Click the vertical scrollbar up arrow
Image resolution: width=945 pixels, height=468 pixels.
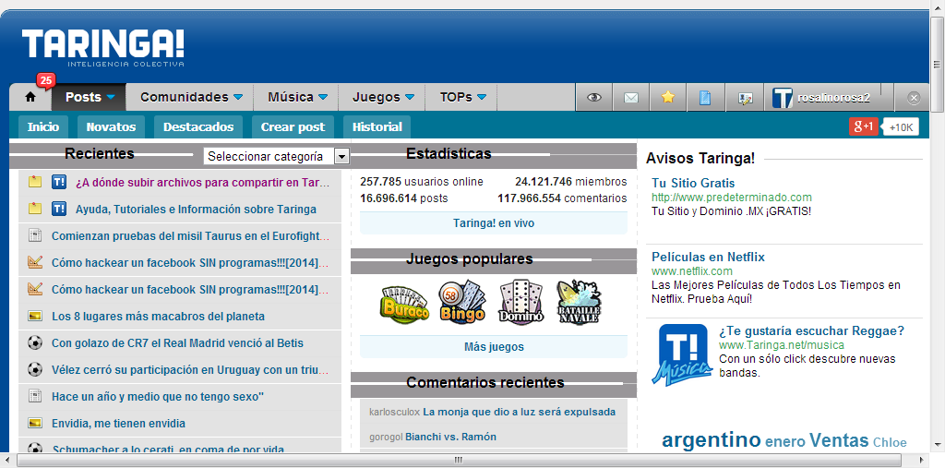938,6
